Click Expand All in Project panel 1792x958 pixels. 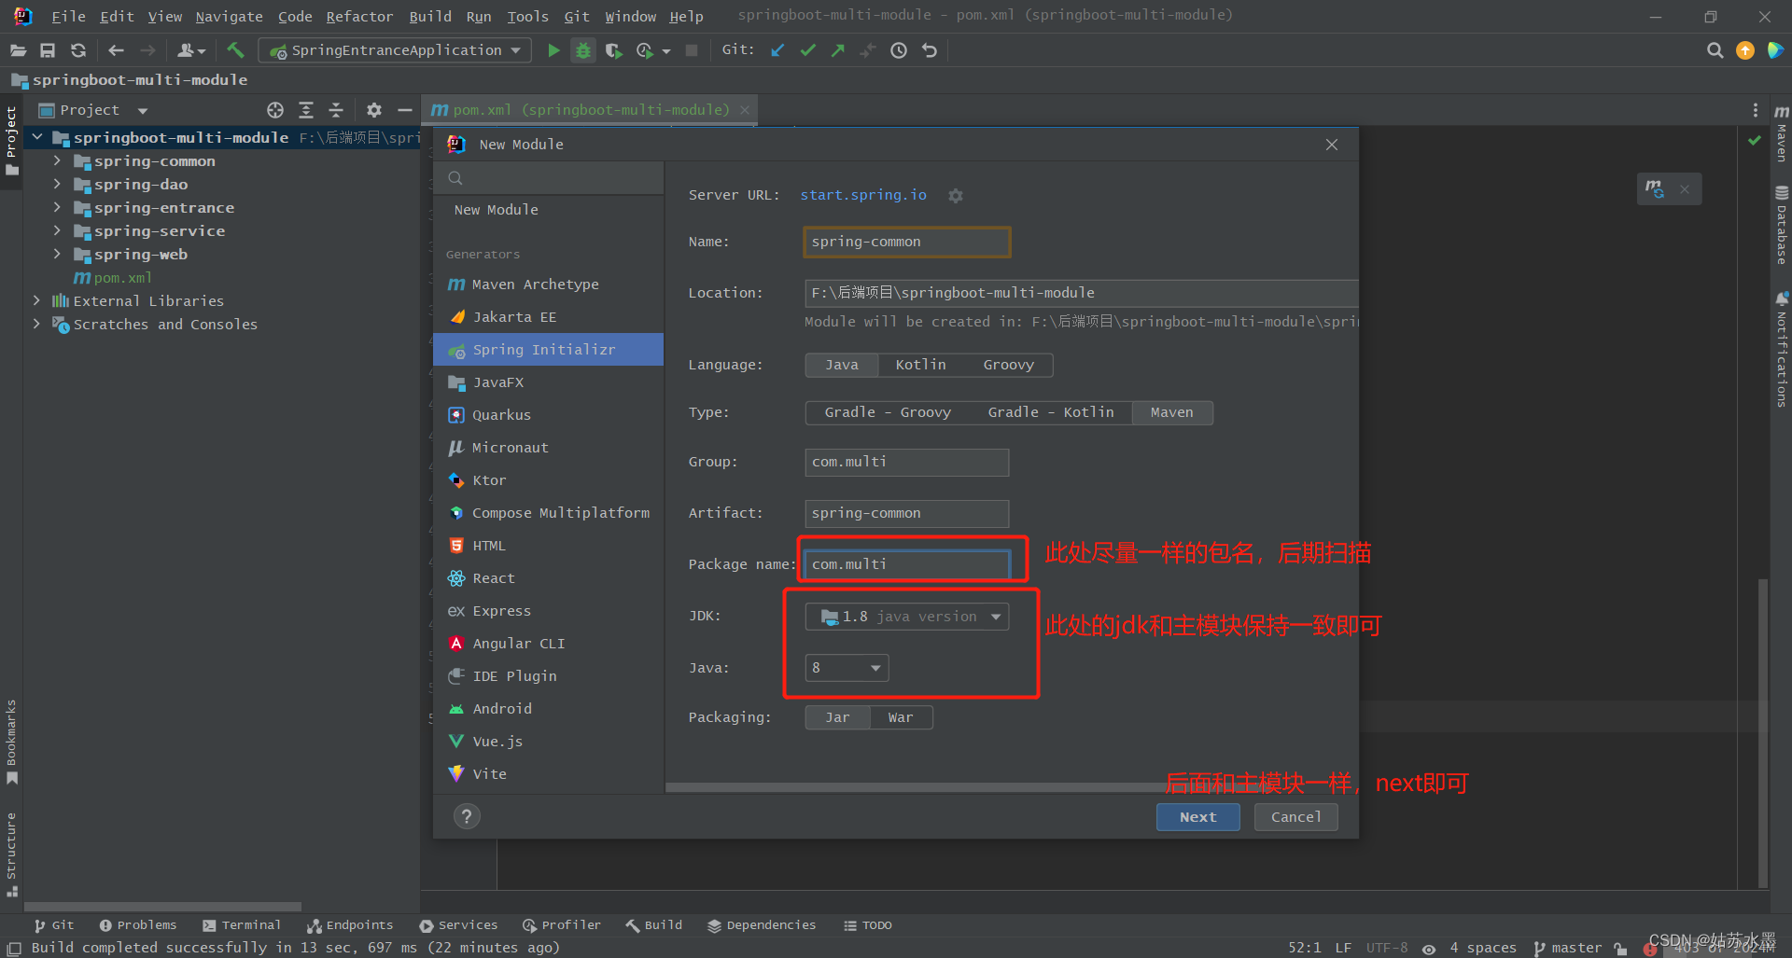click(x=306, y=110)
